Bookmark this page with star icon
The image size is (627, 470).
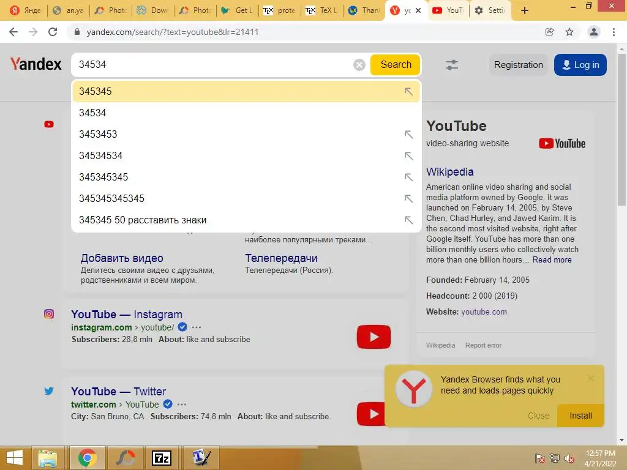[569, 32]
